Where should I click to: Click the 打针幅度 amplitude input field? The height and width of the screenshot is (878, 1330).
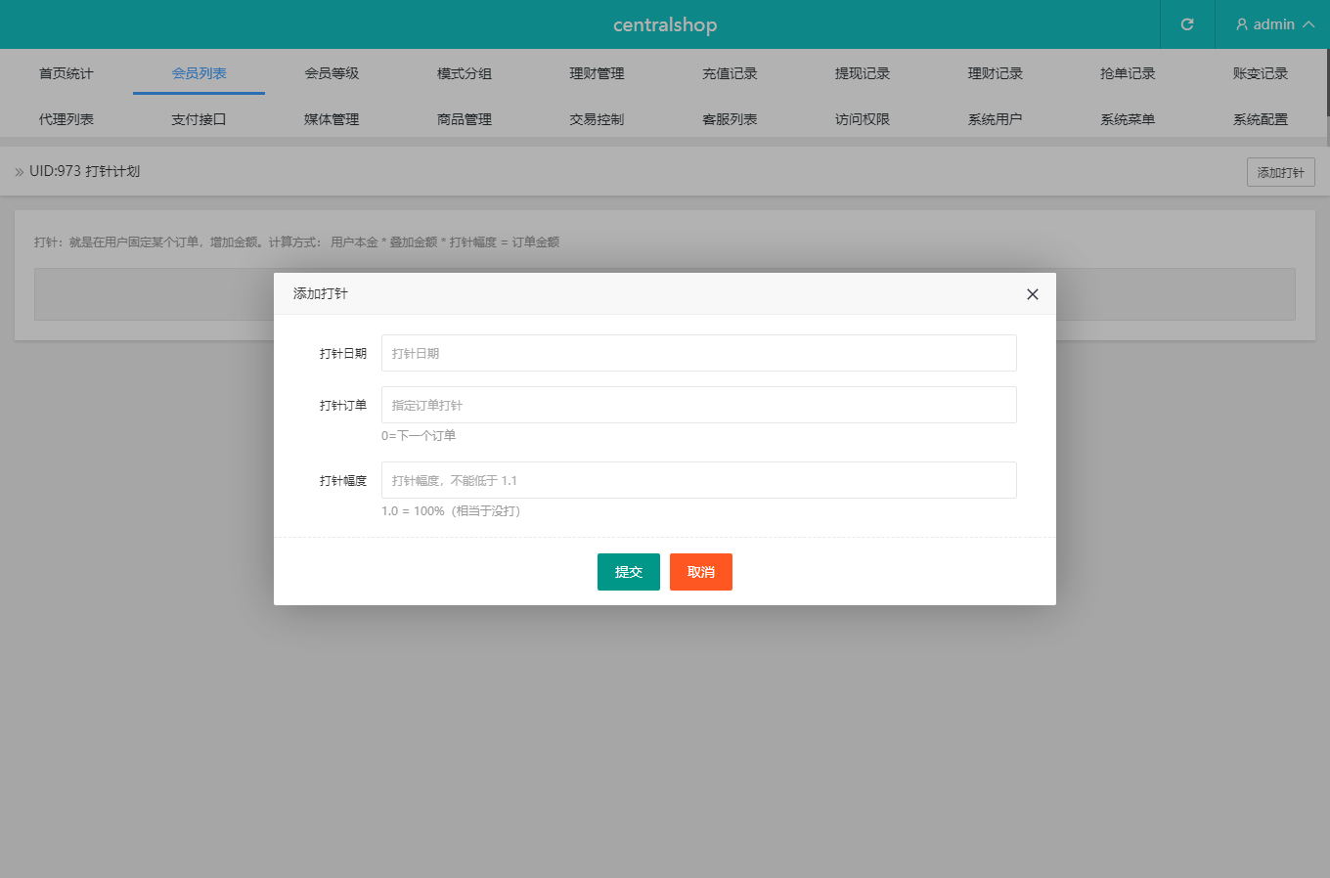coord(698,480)
